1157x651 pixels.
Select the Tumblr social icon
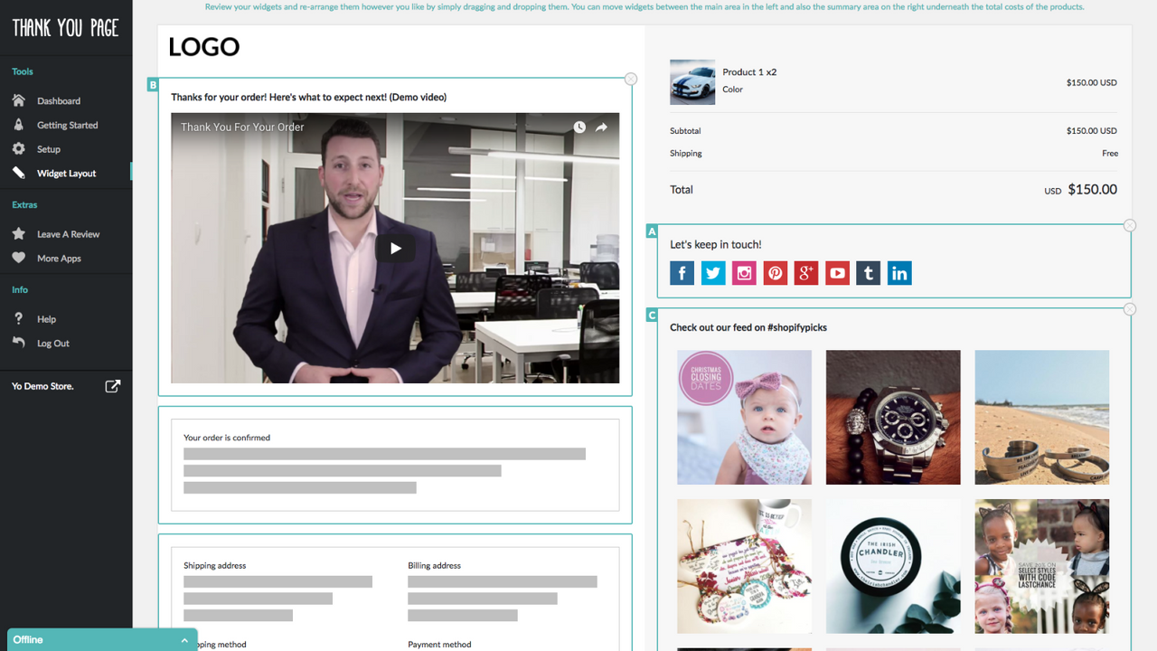tap(868, 272)
